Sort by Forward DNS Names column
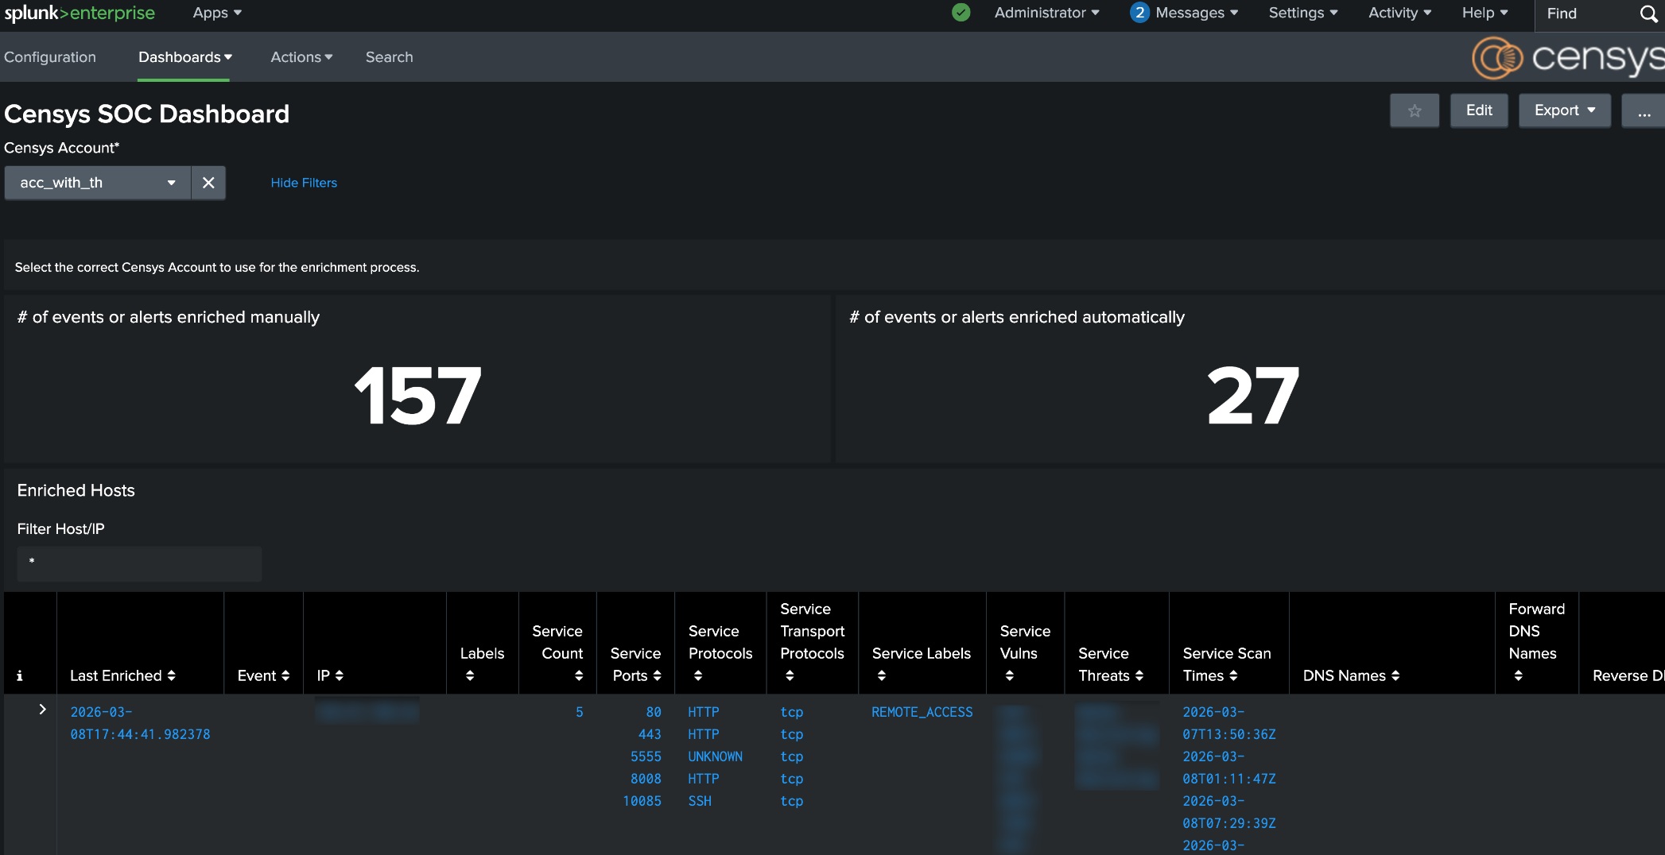The width and height of the screenshot is (1665, 855). tap(1536, 642)
